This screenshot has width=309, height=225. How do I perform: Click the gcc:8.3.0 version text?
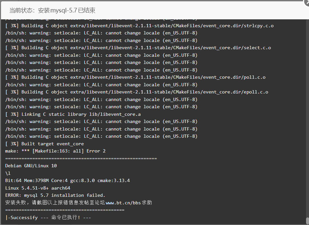click(83, 180)
